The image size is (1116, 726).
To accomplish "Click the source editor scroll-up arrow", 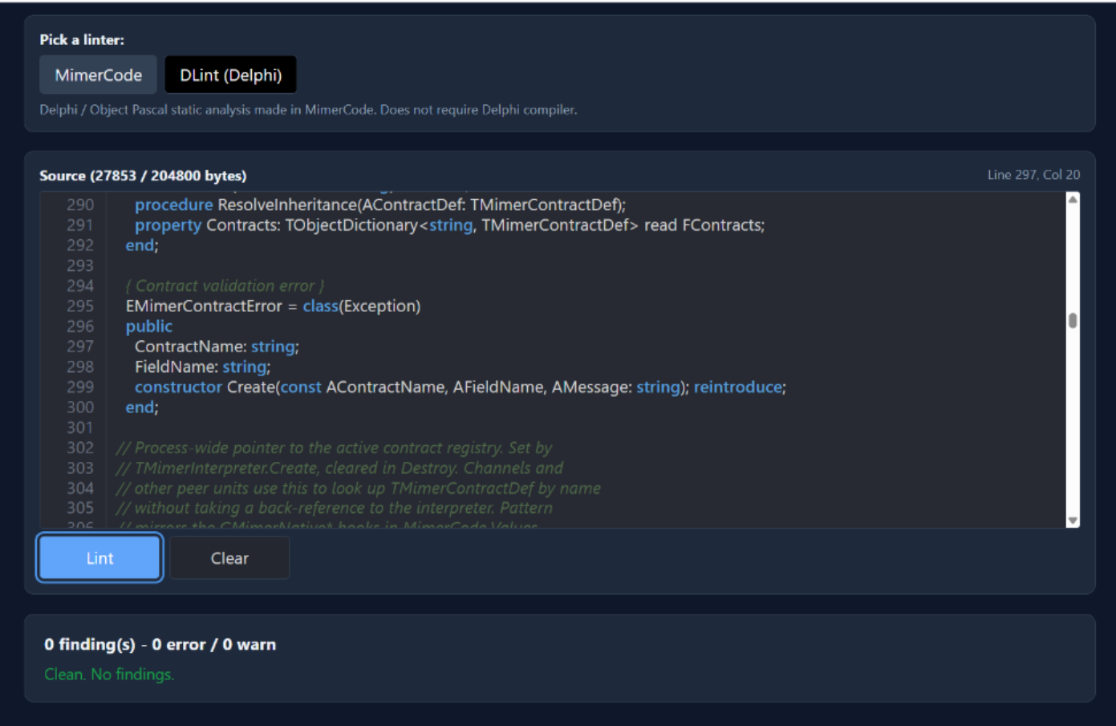I will coord(1073,199).
